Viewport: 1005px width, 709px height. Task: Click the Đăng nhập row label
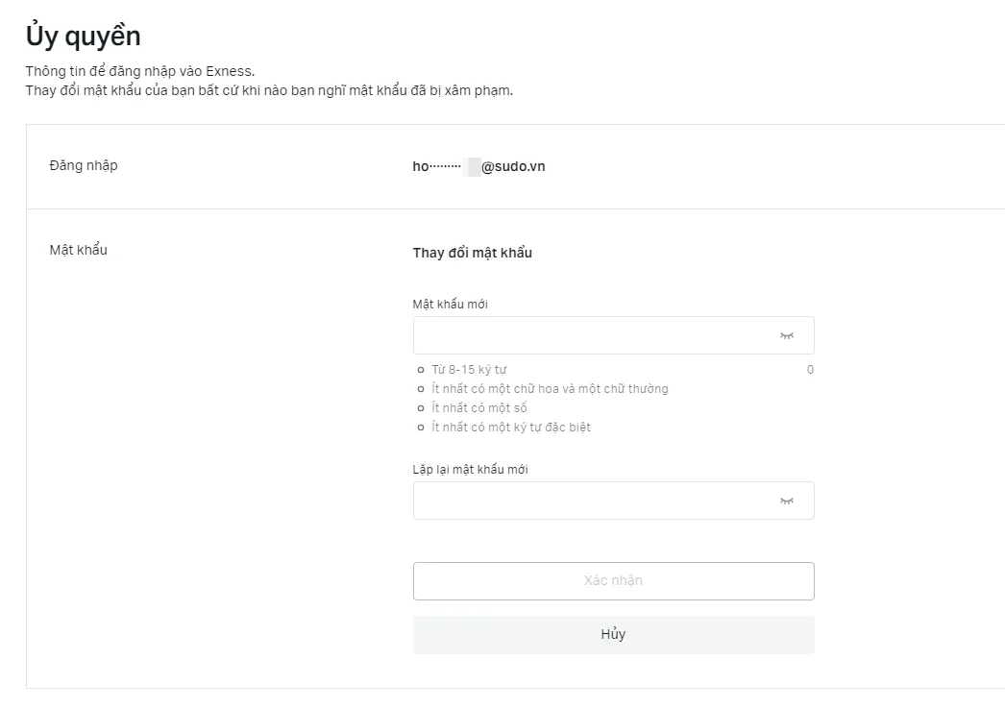(84, 165)
